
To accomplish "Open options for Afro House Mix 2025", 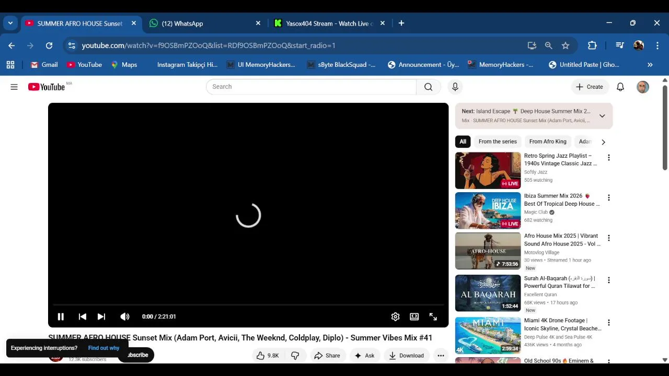I will point(608,238).
